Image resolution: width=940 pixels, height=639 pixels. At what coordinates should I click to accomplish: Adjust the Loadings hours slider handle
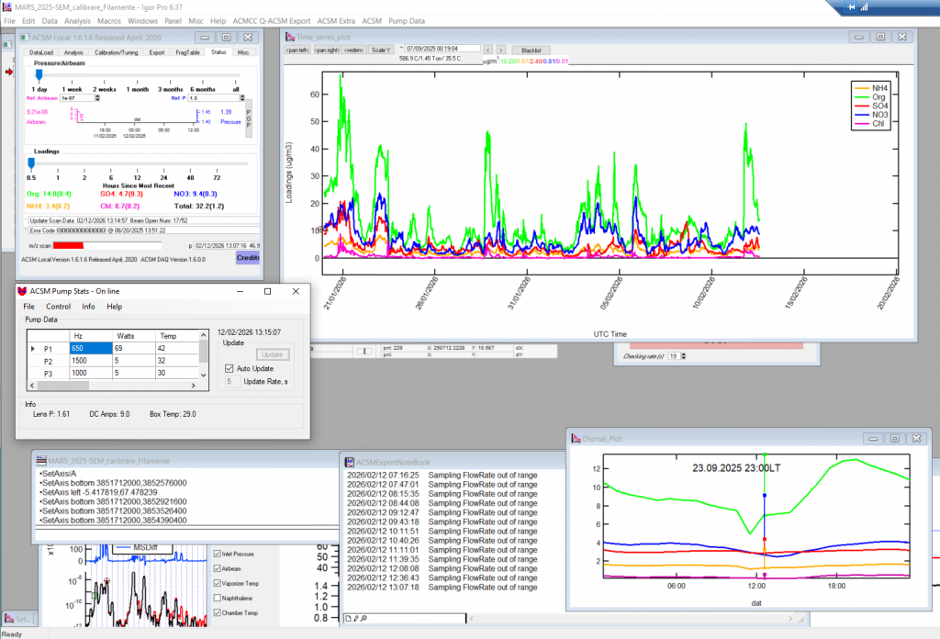[x=31, y=163]
